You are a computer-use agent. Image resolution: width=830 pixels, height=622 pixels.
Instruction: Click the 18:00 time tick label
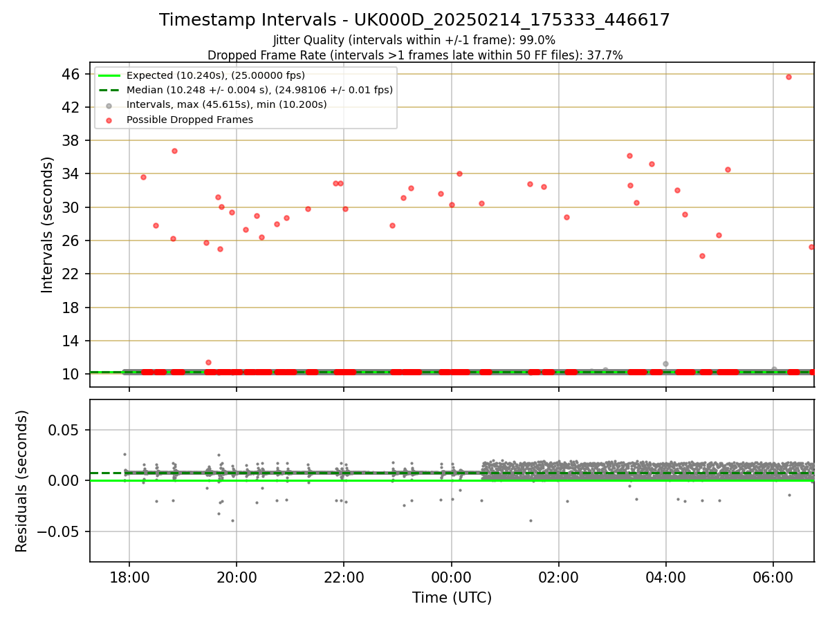click(x=129, y=576)
